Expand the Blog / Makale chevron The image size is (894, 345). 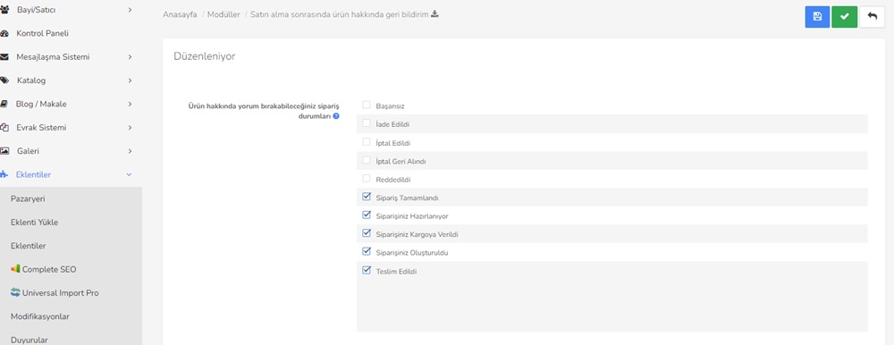(130, 104)
